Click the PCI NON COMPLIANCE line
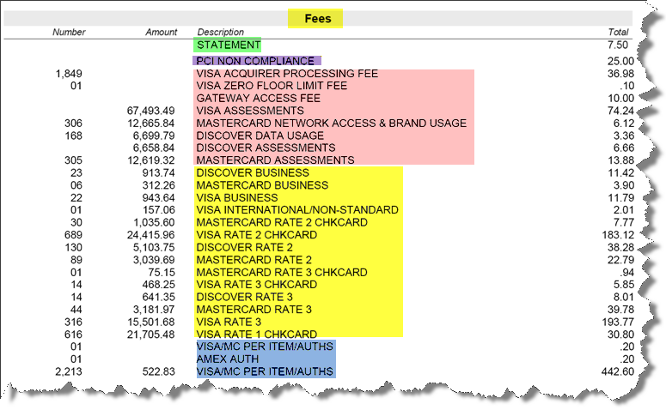 click(255, 61)
